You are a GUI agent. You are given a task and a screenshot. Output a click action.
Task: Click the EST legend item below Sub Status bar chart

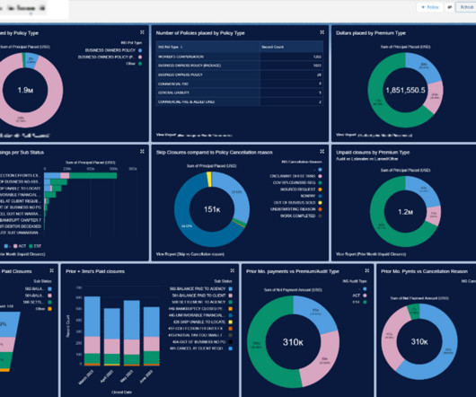click(35, 246)
